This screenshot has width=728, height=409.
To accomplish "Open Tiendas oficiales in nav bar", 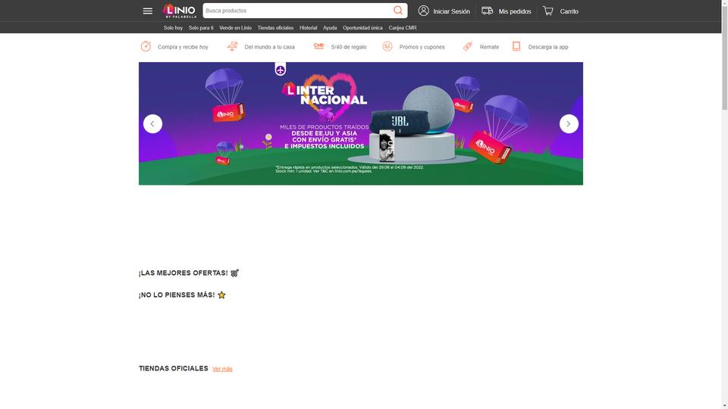I will tap(275, 28).
